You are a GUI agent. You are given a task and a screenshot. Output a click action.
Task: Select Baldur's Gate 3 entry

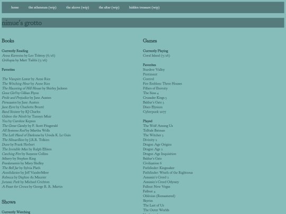point(154,103)
